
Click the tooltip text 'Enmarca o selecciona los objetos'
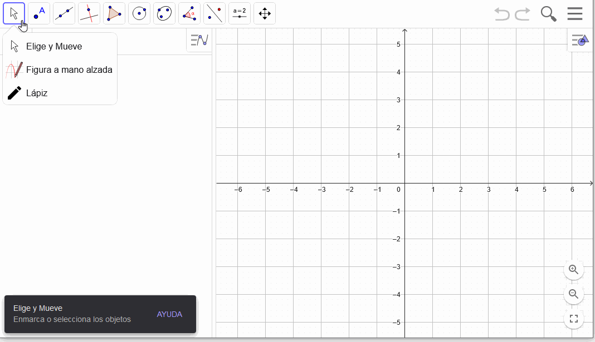[72, 319]
